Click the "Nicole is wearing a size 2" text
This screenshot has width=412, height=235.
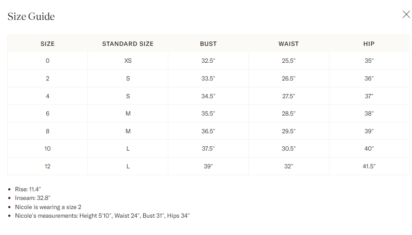coord(48,207)
